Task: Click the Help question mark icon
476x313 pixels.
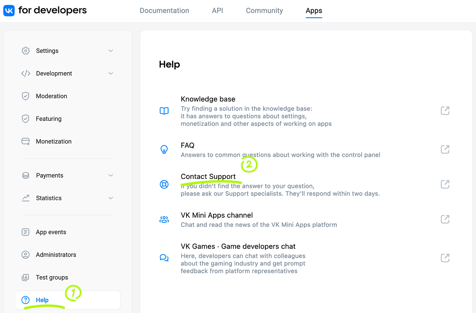Action: pyautogui.click(x=25, y=300)
